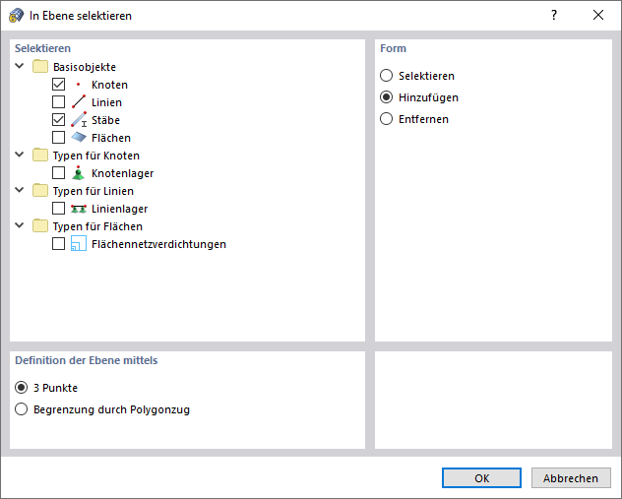The image size is (622, 499).
Task: Uncheck the Knoten checkbox
Action: pos(59,85)
